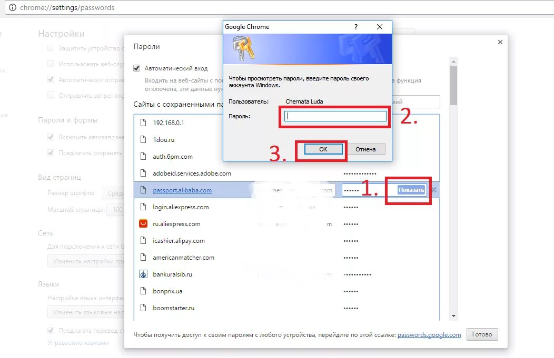554x358 pixels.
Task: Click OK in the Google Chrome dialog
Action: coord(323,149)
